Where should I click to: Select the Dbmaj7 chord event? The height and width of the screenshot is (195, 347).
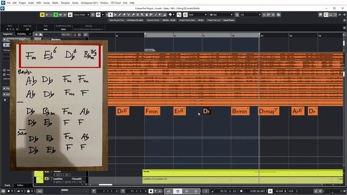(269, 111)
